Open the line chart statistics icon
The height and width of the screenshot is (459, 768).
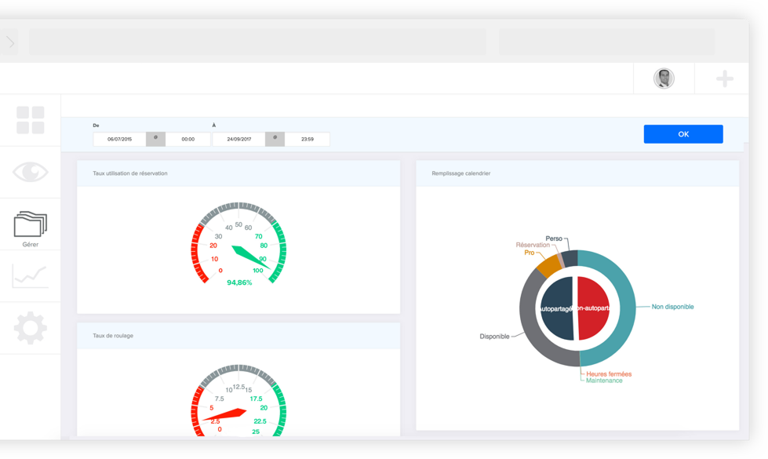[x=31, y=276]
